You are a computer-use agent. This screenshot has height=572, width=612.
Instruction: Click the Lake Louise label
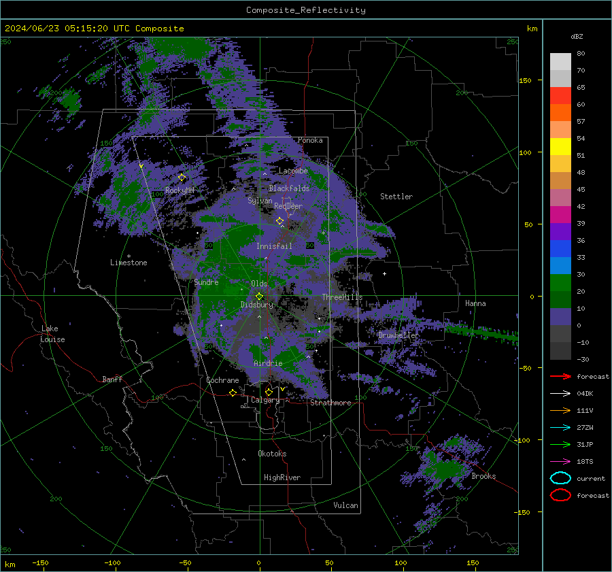53,334
